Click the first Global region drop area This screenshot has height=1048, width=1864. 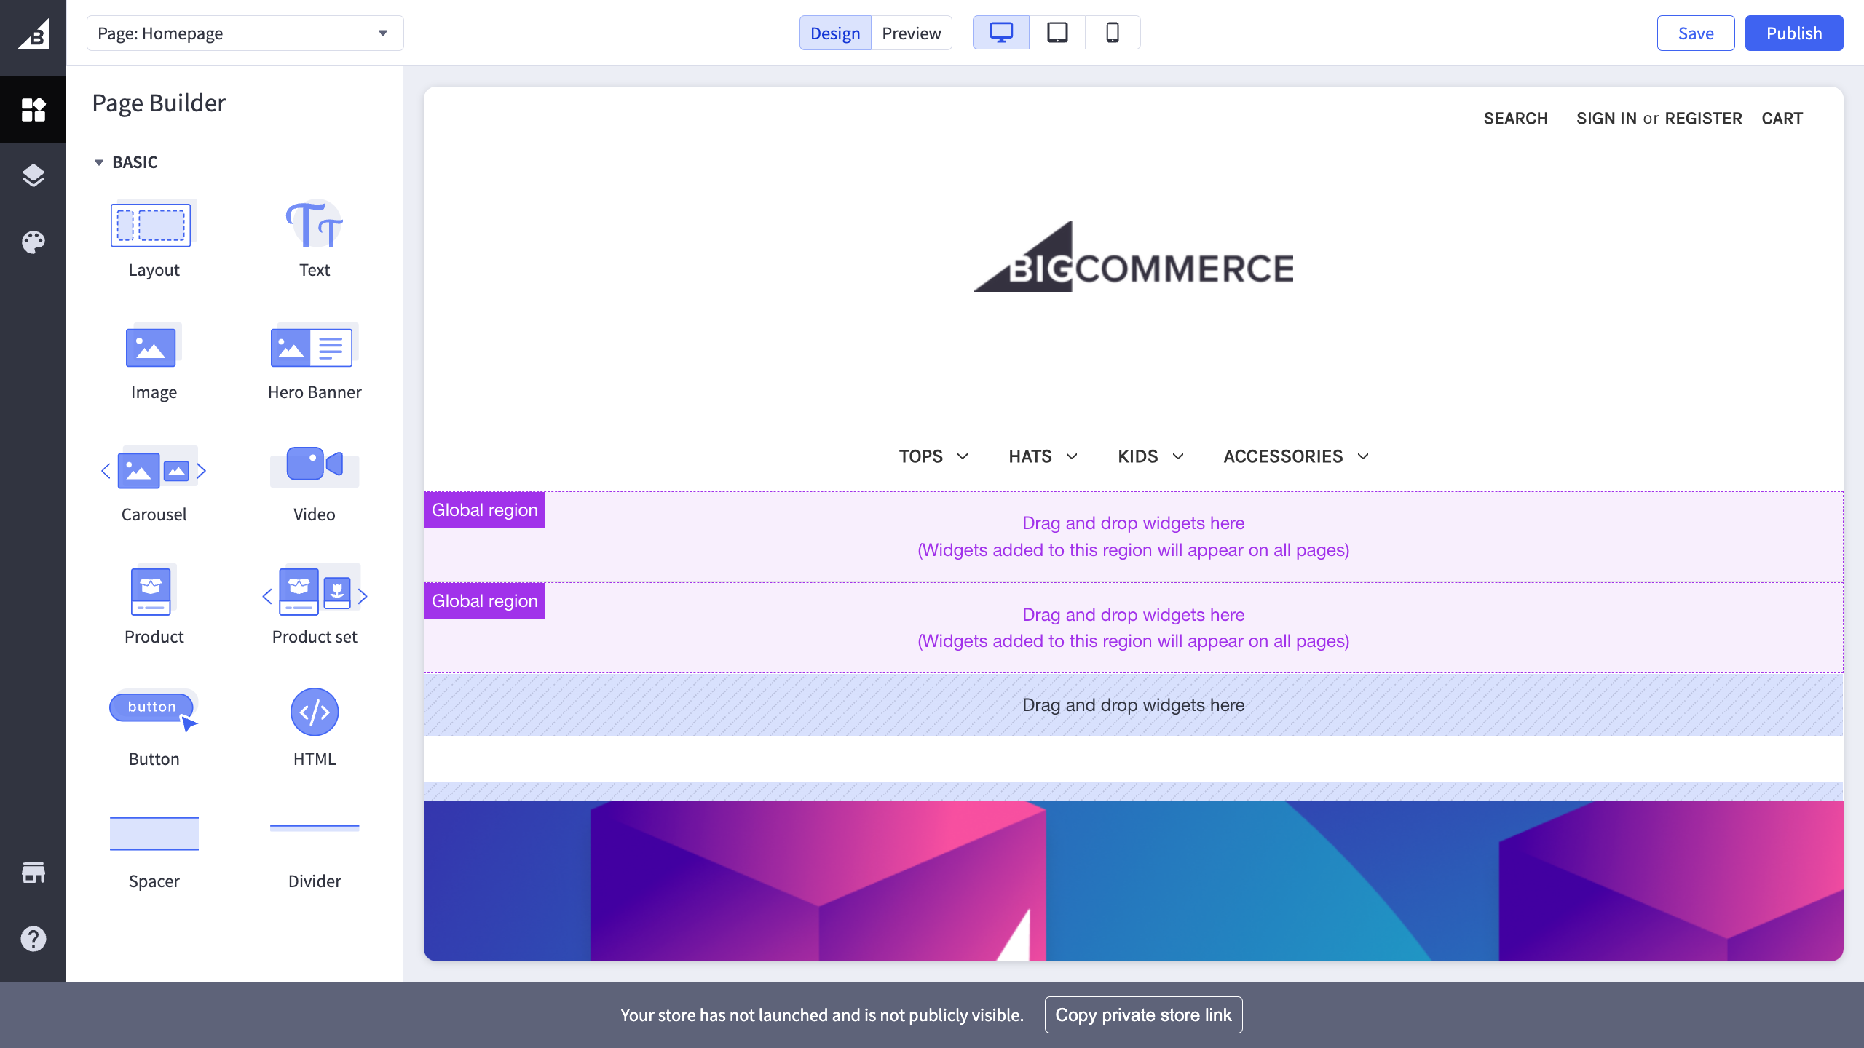pos(1133,536)
